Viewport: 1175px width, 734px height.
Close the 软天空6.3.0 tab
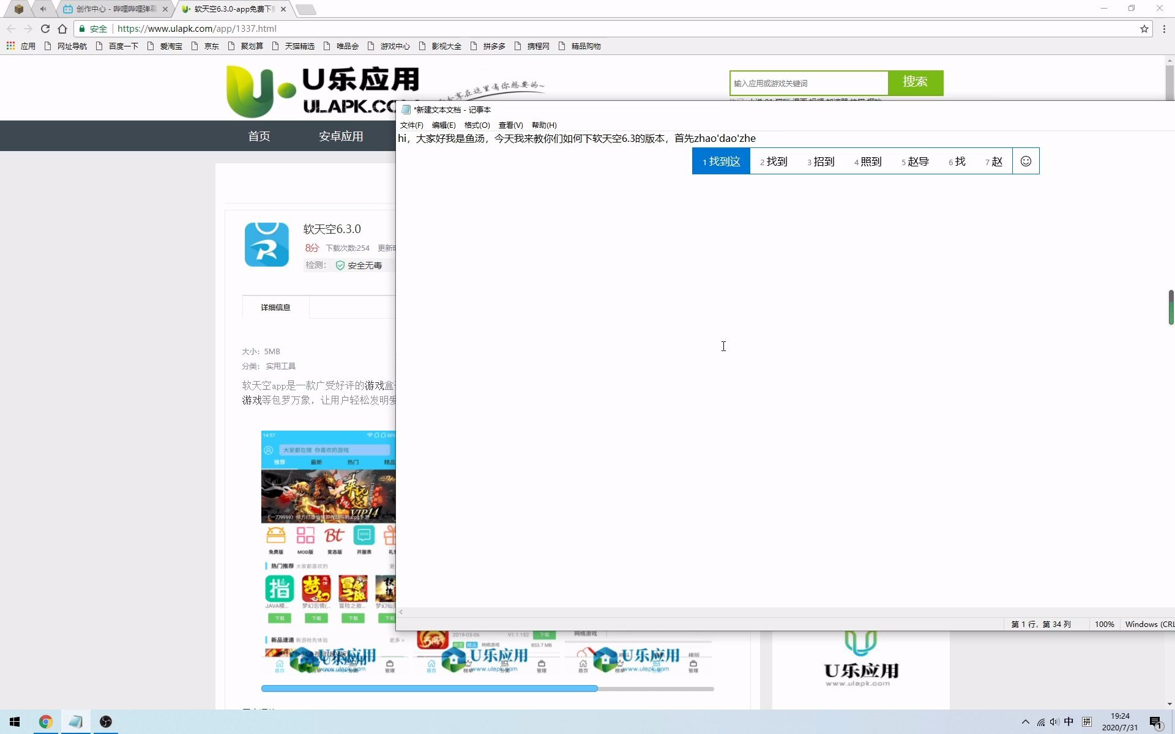283,9
